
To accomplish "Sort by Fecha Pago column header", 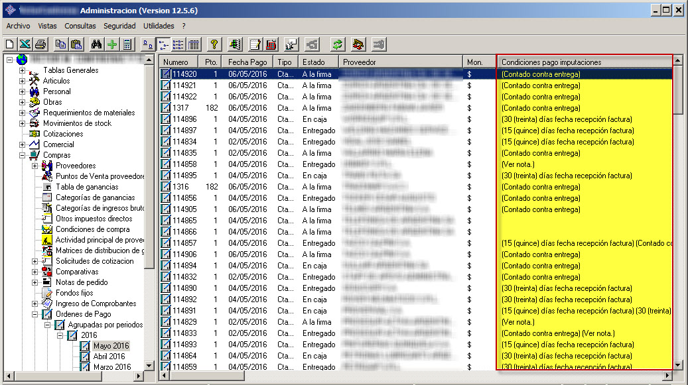I will tap(247, 62).
